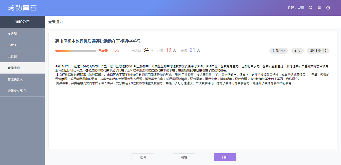Open the smiley face profile icon
Screen dimensions: 341x165
coord(310,8)
